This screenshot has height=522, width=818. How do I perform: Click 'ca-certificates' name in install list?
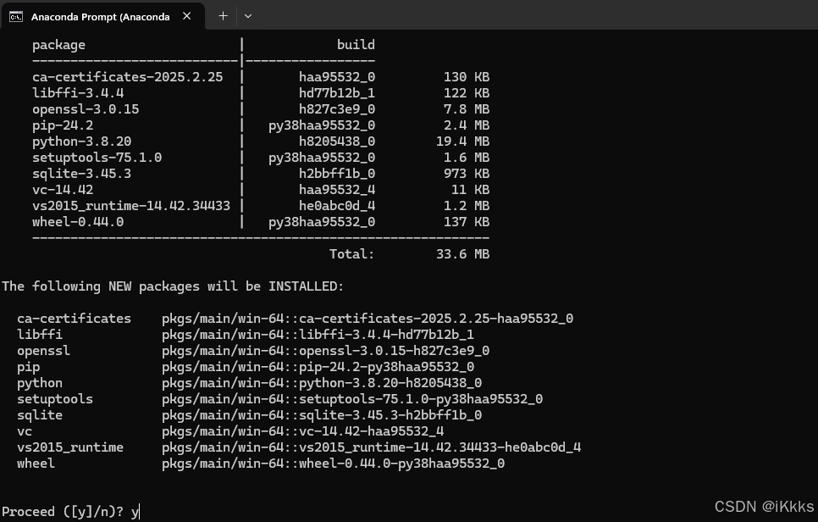74,319
